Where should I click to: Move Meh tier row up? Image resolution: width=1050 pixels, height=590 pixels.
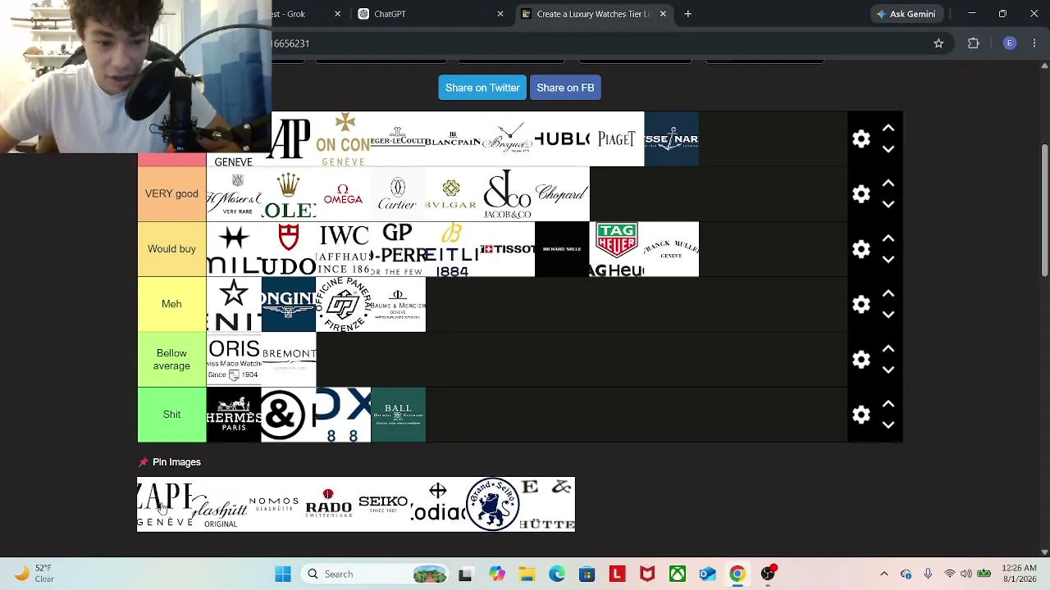pyautogui.click(x=888, y=293)
